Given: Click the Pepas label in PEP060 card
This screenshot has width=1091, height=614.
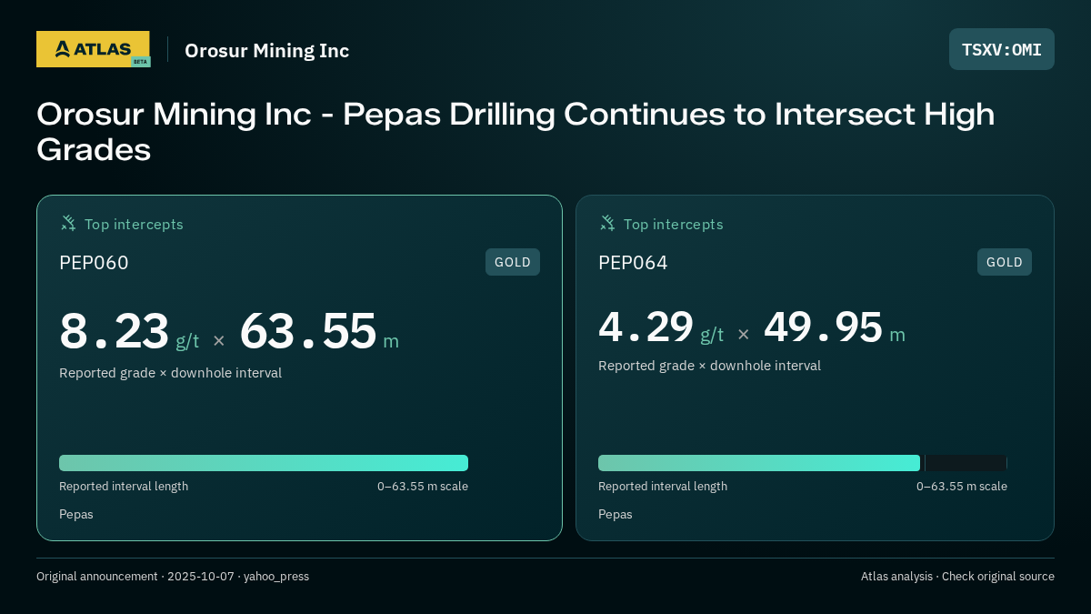Looking at the screenshot, I should click(76, 515).
